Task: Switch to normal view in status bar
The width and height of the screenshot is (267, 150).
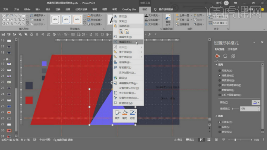Action: (x=202, y=140)
